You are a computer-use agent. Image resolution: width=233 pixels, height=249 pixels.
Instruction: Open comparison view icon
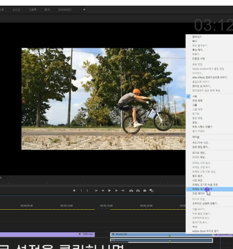pyautogui.click(x=152, y=190)
